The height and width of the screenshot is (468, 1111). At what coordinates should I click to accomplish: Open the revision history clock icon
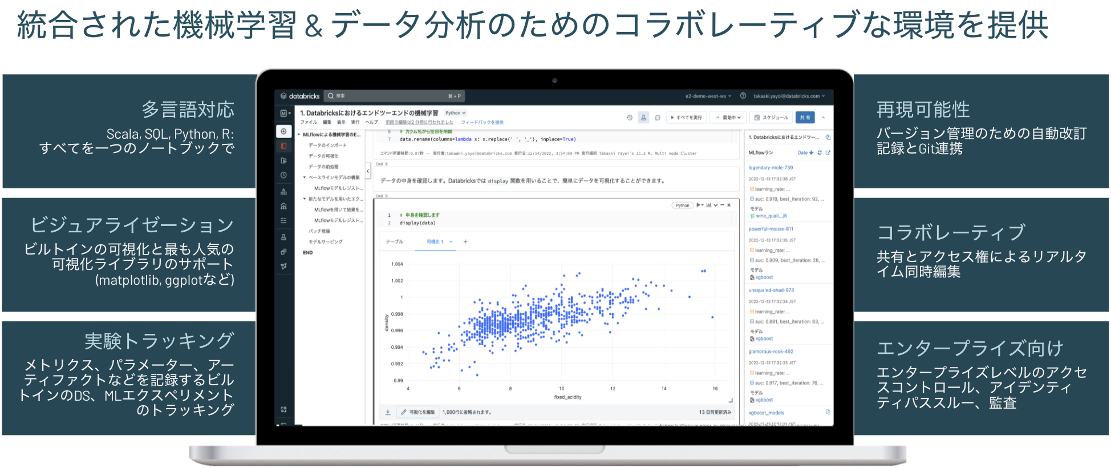[x=630, y=118]
